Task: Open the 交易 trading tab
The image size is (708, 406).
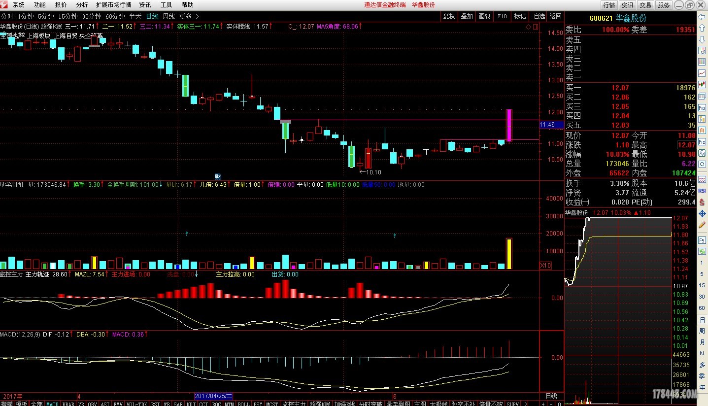Action: pos(645,5)
